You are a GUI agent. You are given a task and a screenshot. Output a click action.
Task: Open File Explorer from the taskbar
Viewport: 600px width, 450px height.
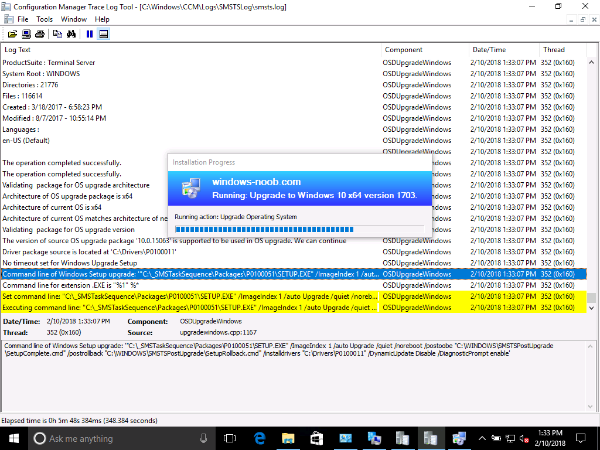tap(288, 438)
